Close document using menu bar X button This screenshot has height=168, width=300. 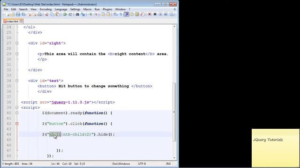[174, 9]
